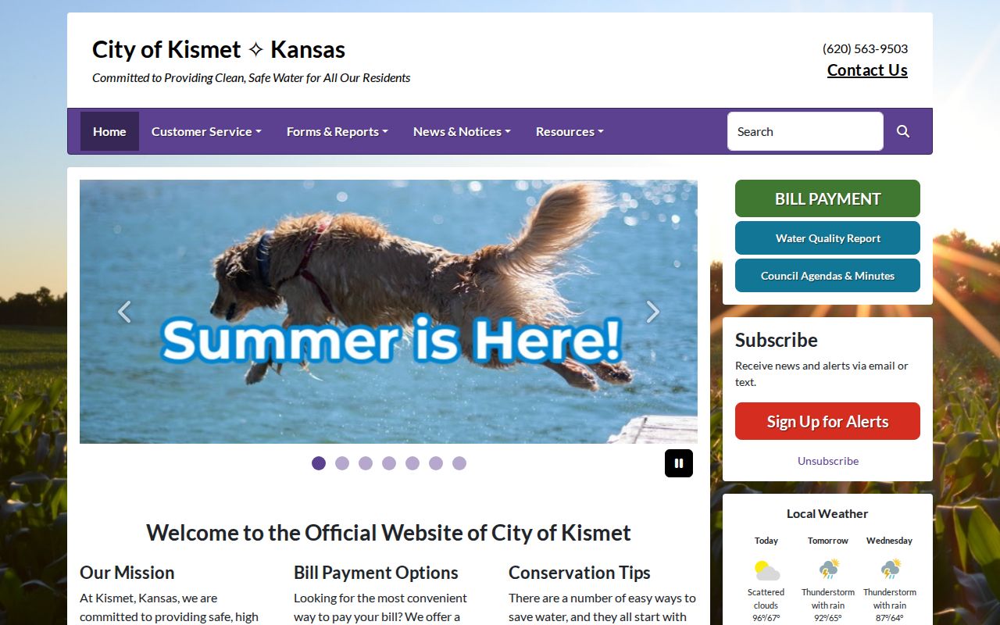
Task: Click Tomorrow's thunderstorm weather icon
Action: [828, 570]
